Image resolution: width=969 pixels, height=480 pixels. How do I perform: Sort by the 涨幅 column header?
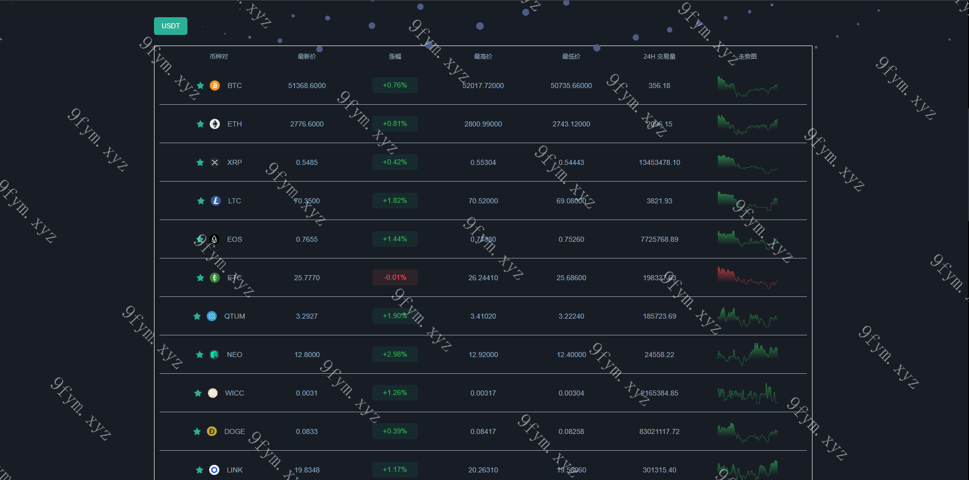click(395, 57)
